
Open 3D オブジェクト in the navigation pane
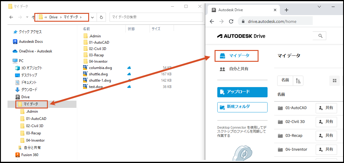click(x=29, y=68)
